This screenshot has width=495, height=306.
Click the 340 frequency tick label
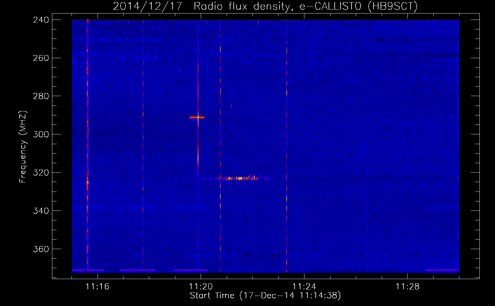41,211
